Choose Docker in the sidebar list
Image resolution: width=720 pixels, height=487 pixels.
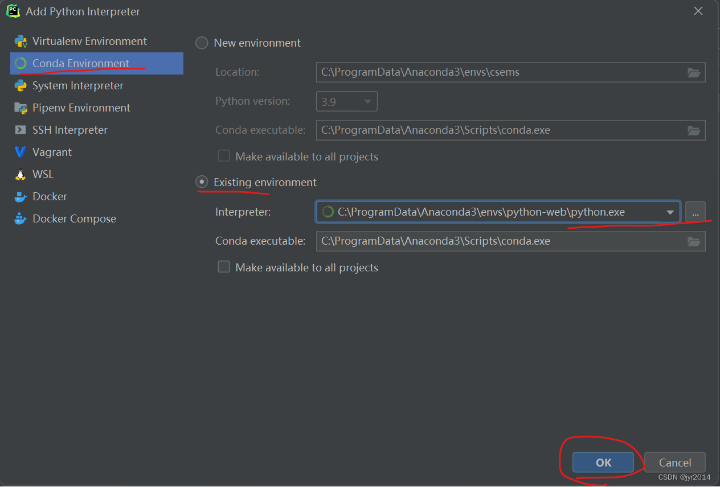(x=97, y=197)
